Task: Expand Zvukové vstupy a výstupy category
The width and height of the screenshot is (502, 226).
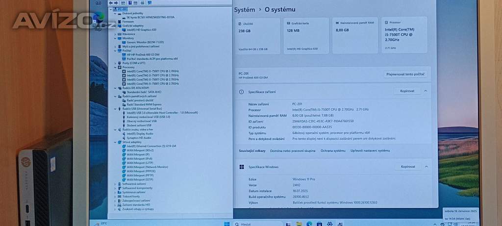Action: click(x=115, y=209)
